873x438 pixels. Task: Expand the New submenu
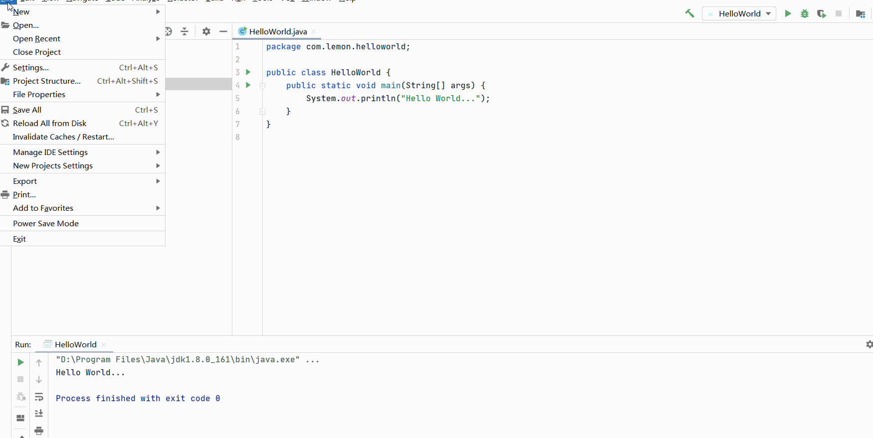click(83, 12)
